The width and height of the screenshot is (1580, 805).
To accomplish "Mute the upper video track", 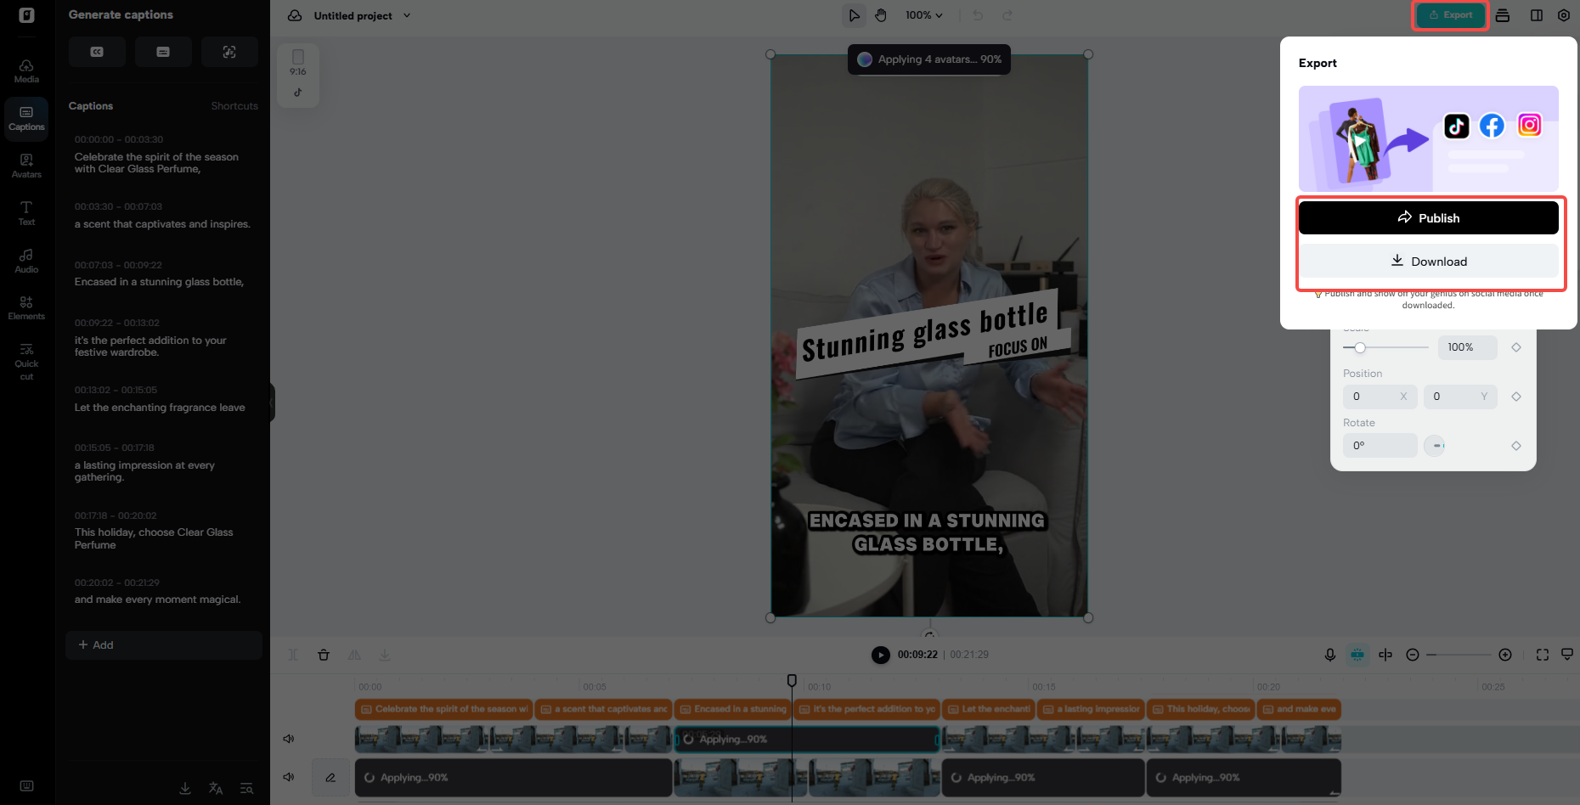I will 289,739.
